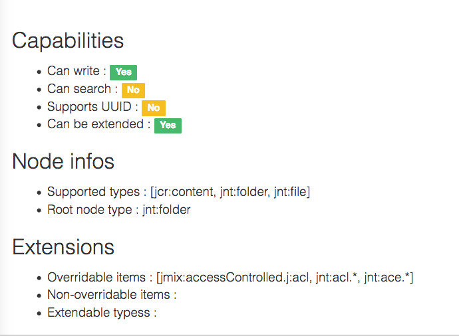Click jnt:file in supported types list

pyautogui.click(x=290, y=192)
